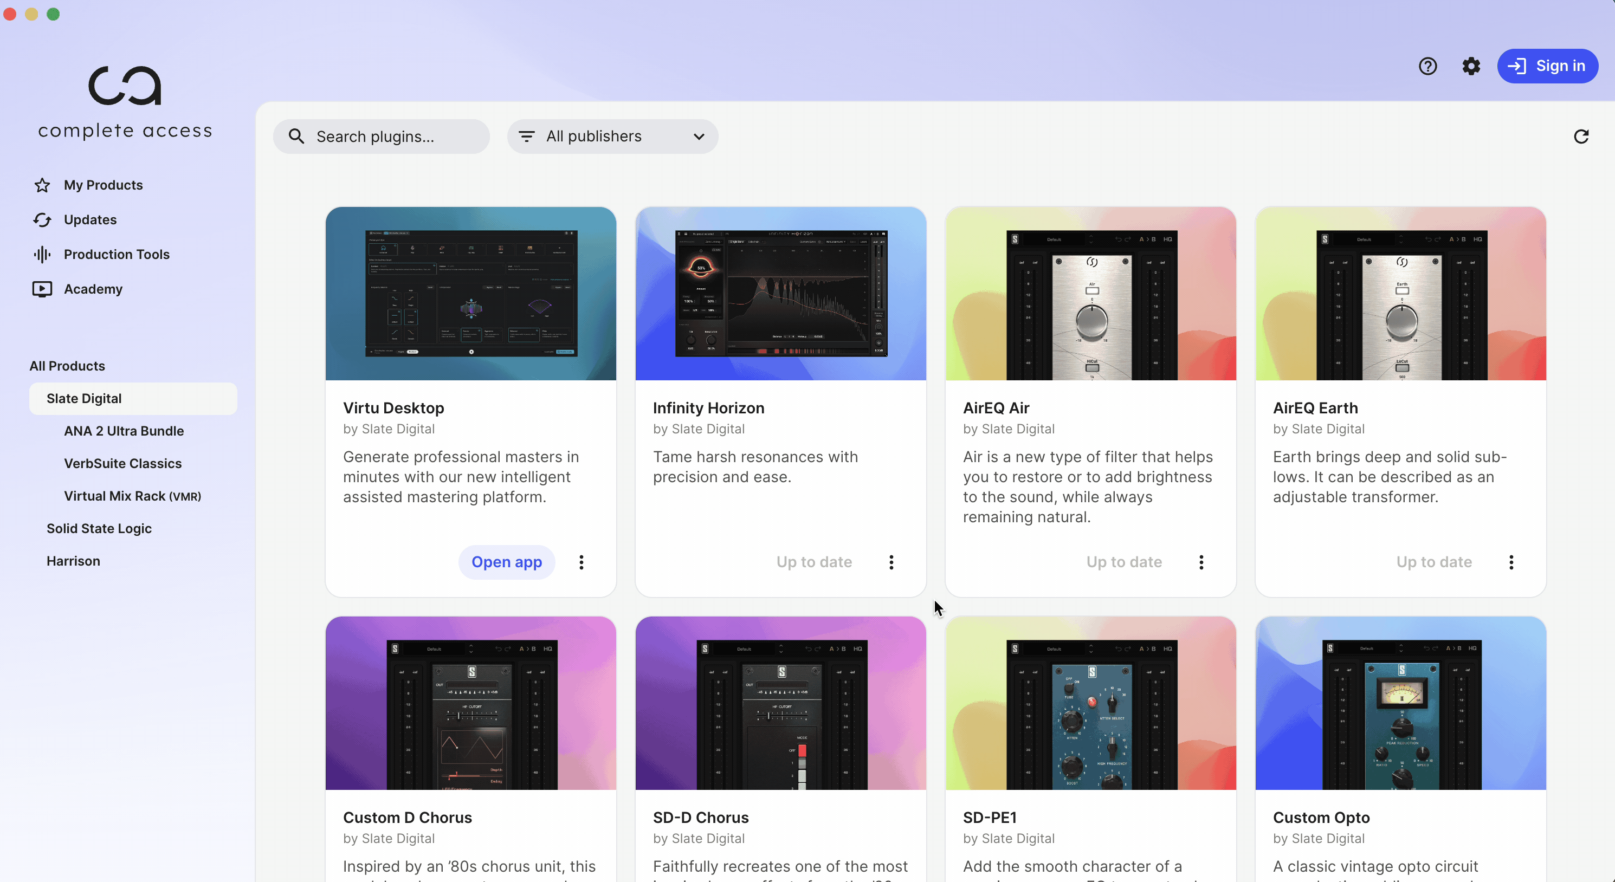The image size is (1615, 882).
Task: Open the three-dot menu for Virtu Desktop
Action: (581, 562)
